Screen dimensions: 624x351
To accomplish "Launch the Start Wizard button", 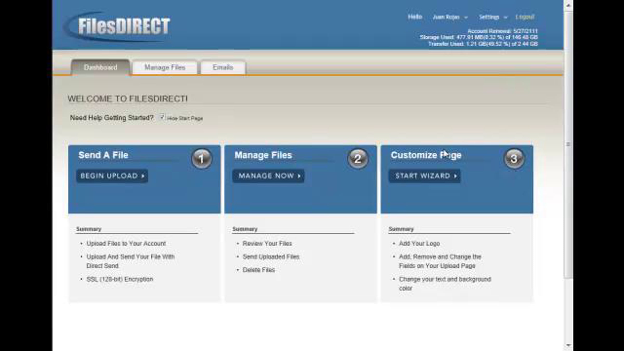I will point(425,176).
